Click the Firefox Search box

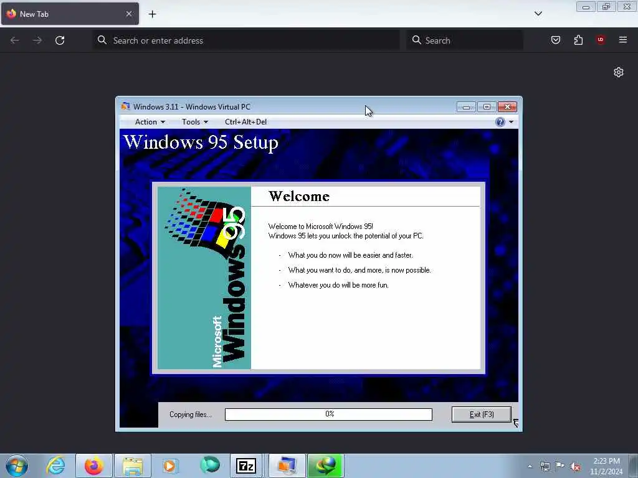click(465, 40)
